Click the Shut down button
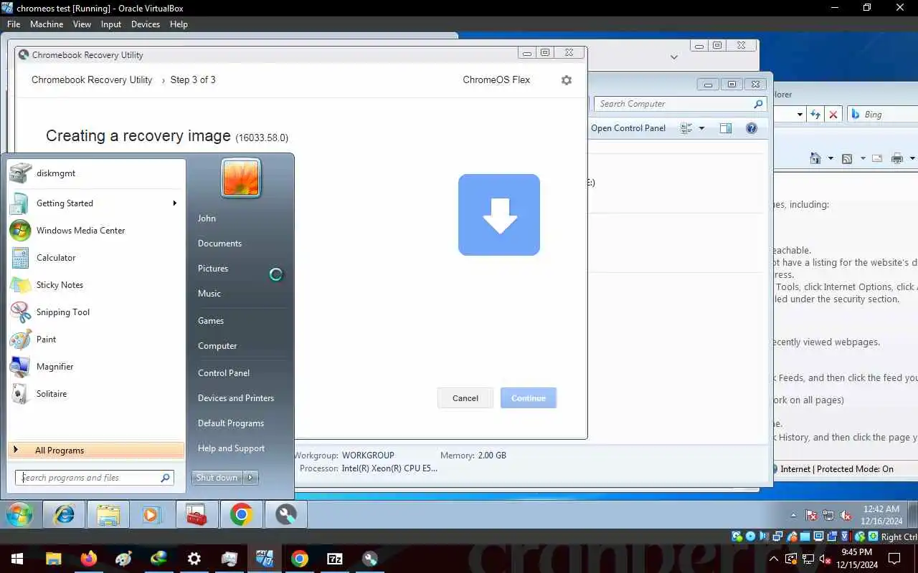 217,478
